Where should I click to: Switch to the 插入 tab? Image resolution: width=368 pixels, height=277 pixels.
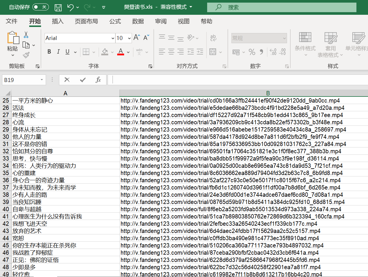pos(58,21)
